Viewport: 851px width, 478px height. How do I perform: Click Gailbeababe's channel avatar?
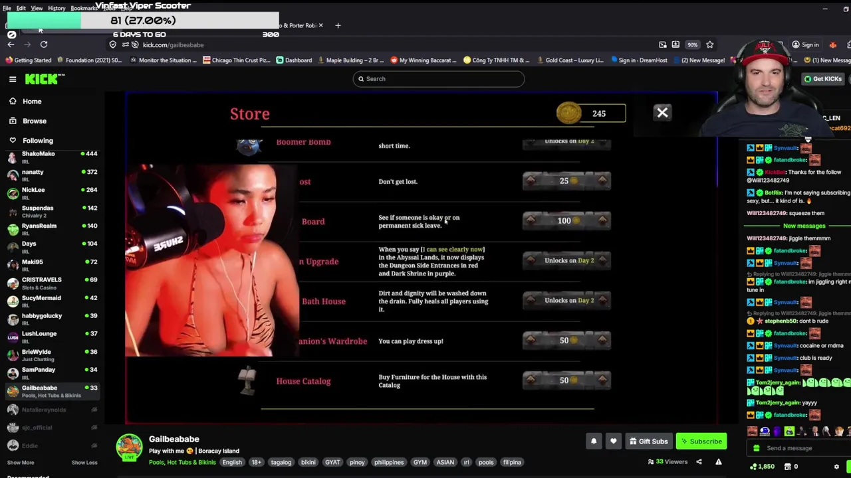click(x=130, y=448)
